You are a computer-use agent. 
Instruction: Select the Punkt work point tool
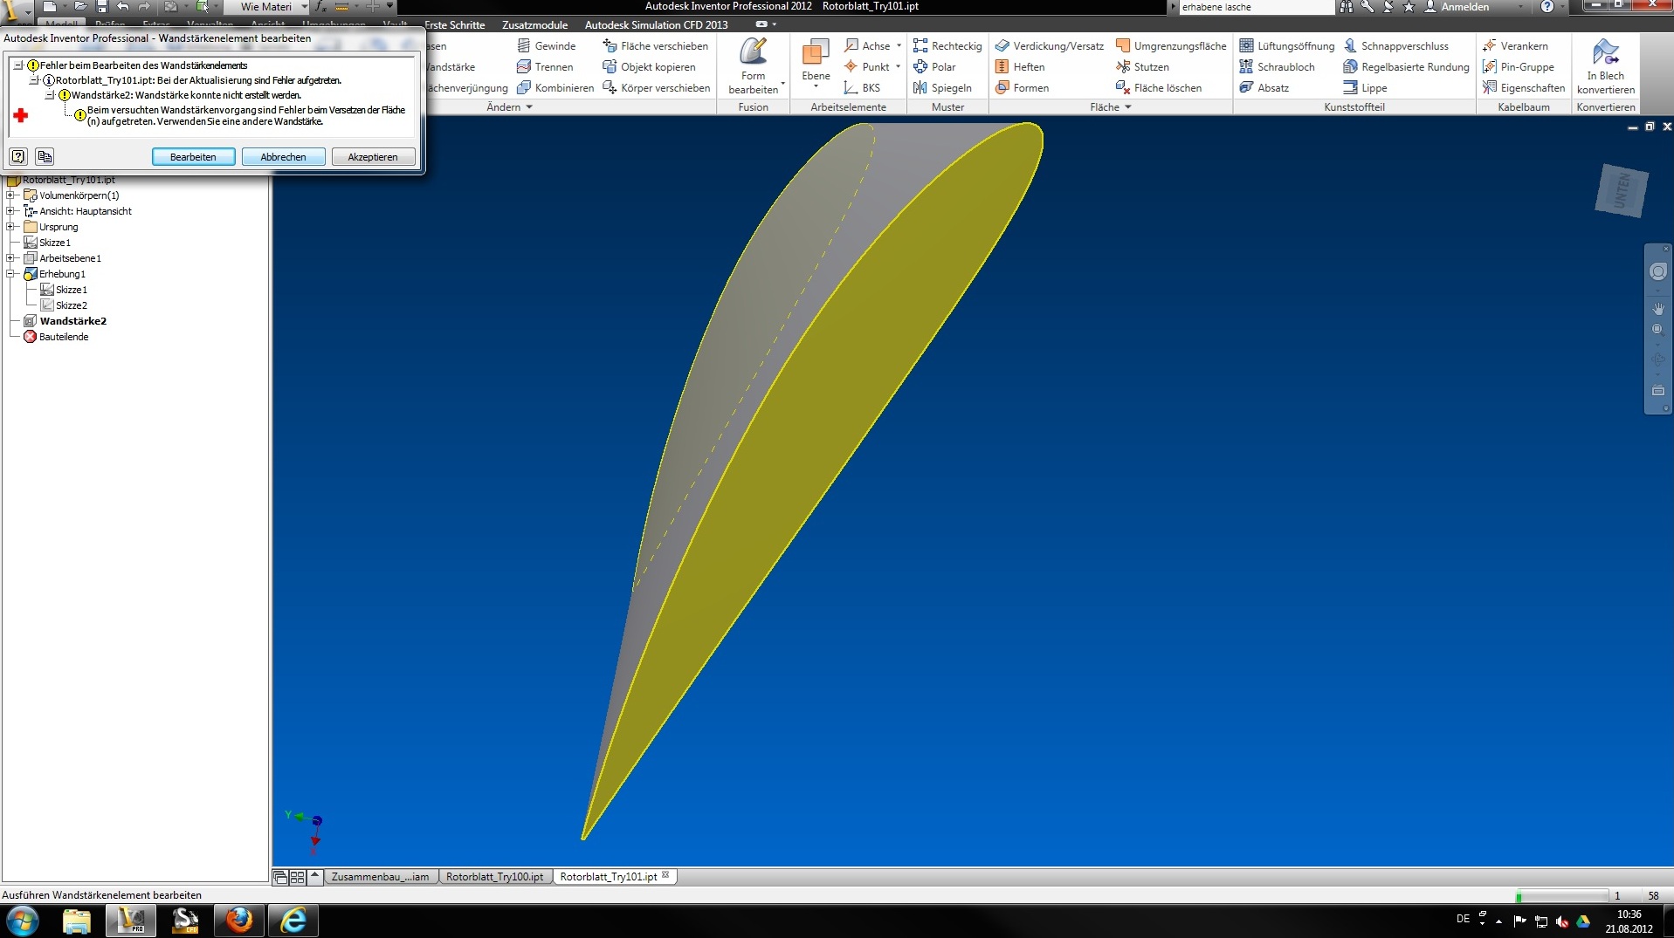pos(866,66)
